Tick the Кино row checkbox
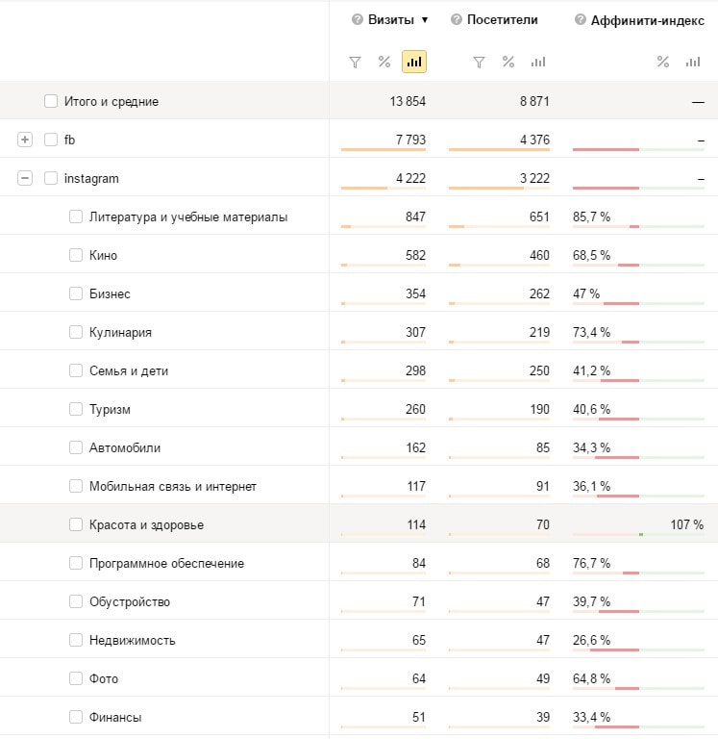 pos(76,255)
